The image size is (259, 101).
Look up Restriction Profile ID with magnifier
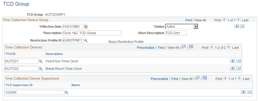click(86, 41)
